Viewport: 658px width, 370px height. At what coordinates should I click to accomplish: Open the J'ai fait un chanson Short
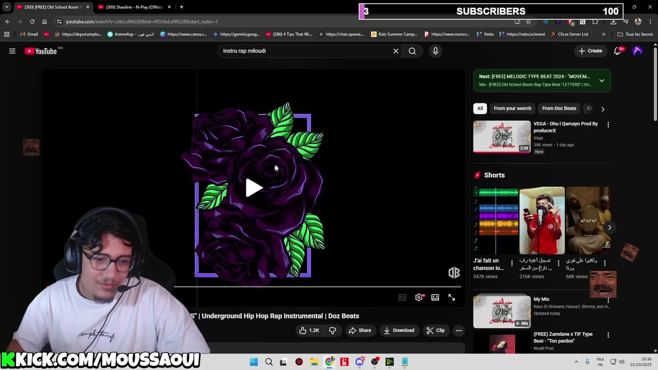pyautogui.click(x=496, y=221)
